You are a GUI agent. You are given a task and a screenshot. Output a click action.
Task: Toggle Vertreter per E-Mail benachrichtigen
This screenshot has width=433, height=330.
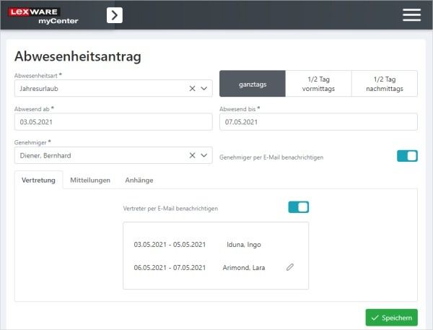tap(298, 207)
